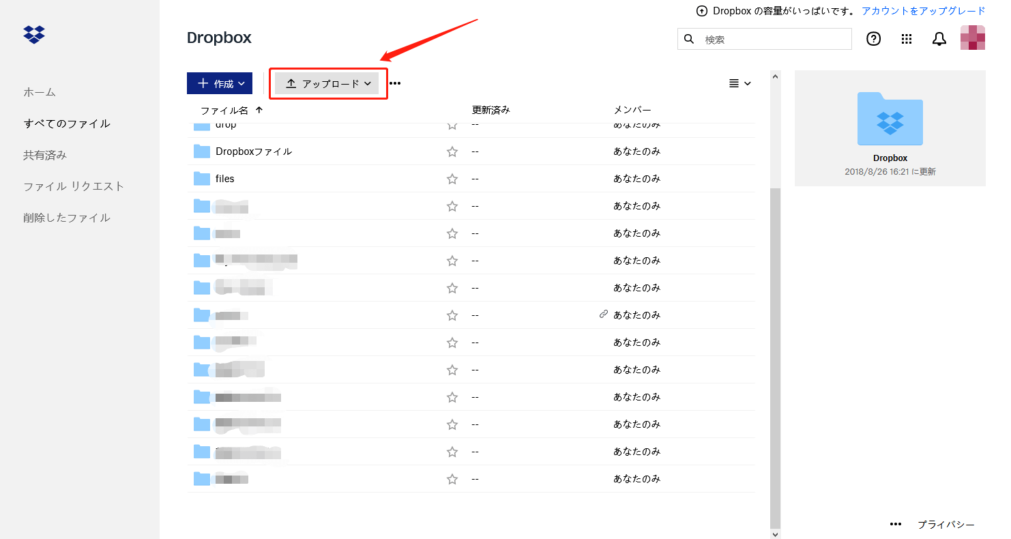Screen dimensions: 1011x539
Task: Go to ホーム in the sidebar
Action: tap(40, 92)
